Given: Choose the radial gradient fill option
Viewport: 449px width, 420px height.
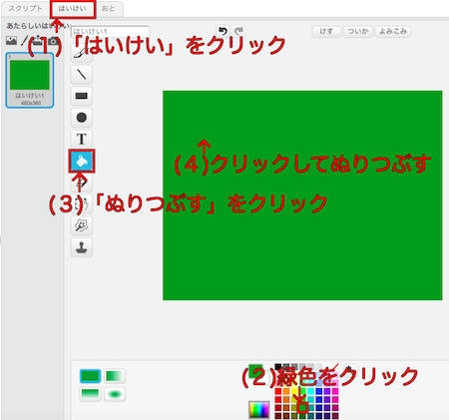Looking at the screenshot, I should 115,394.
